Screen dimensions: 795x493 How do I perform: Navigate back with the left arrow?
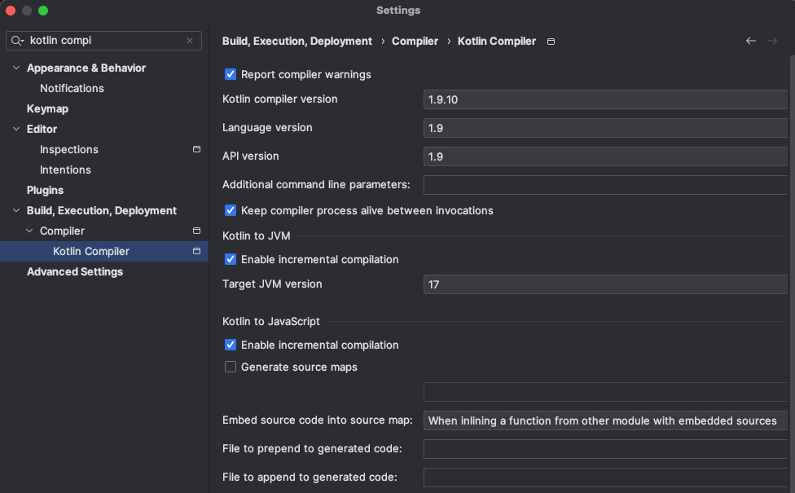tap(751, 41)
